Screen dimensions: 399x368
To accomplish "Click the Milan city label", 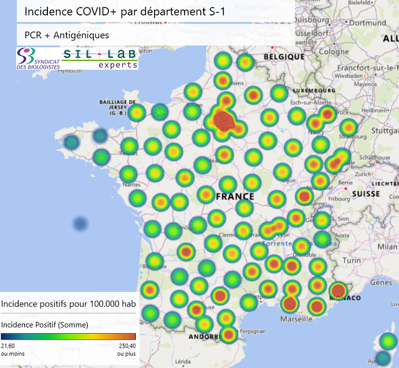I will coord(387,247).
